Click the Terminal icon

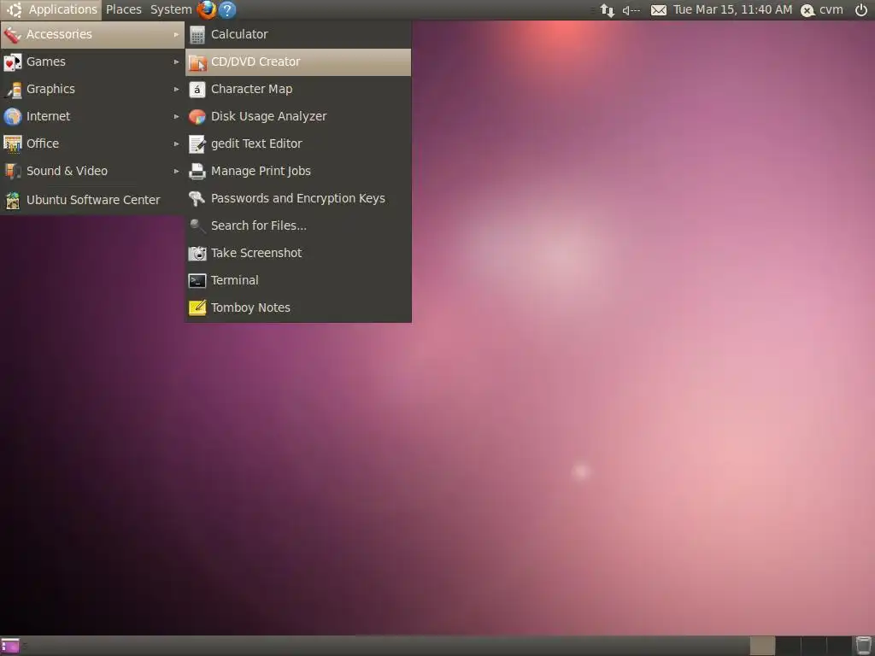[x=197, y=280]
